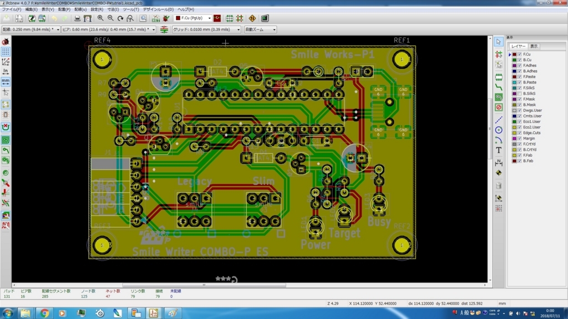Click the Windows Start button

tap(8, 313)
